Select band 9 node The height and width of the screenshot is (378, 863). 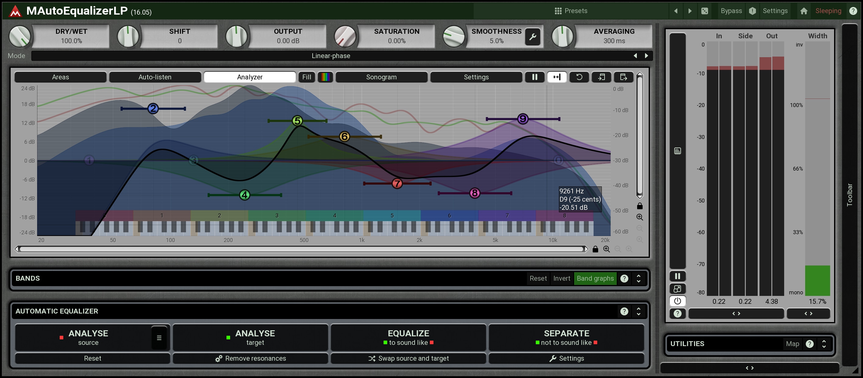pos(523,119)
